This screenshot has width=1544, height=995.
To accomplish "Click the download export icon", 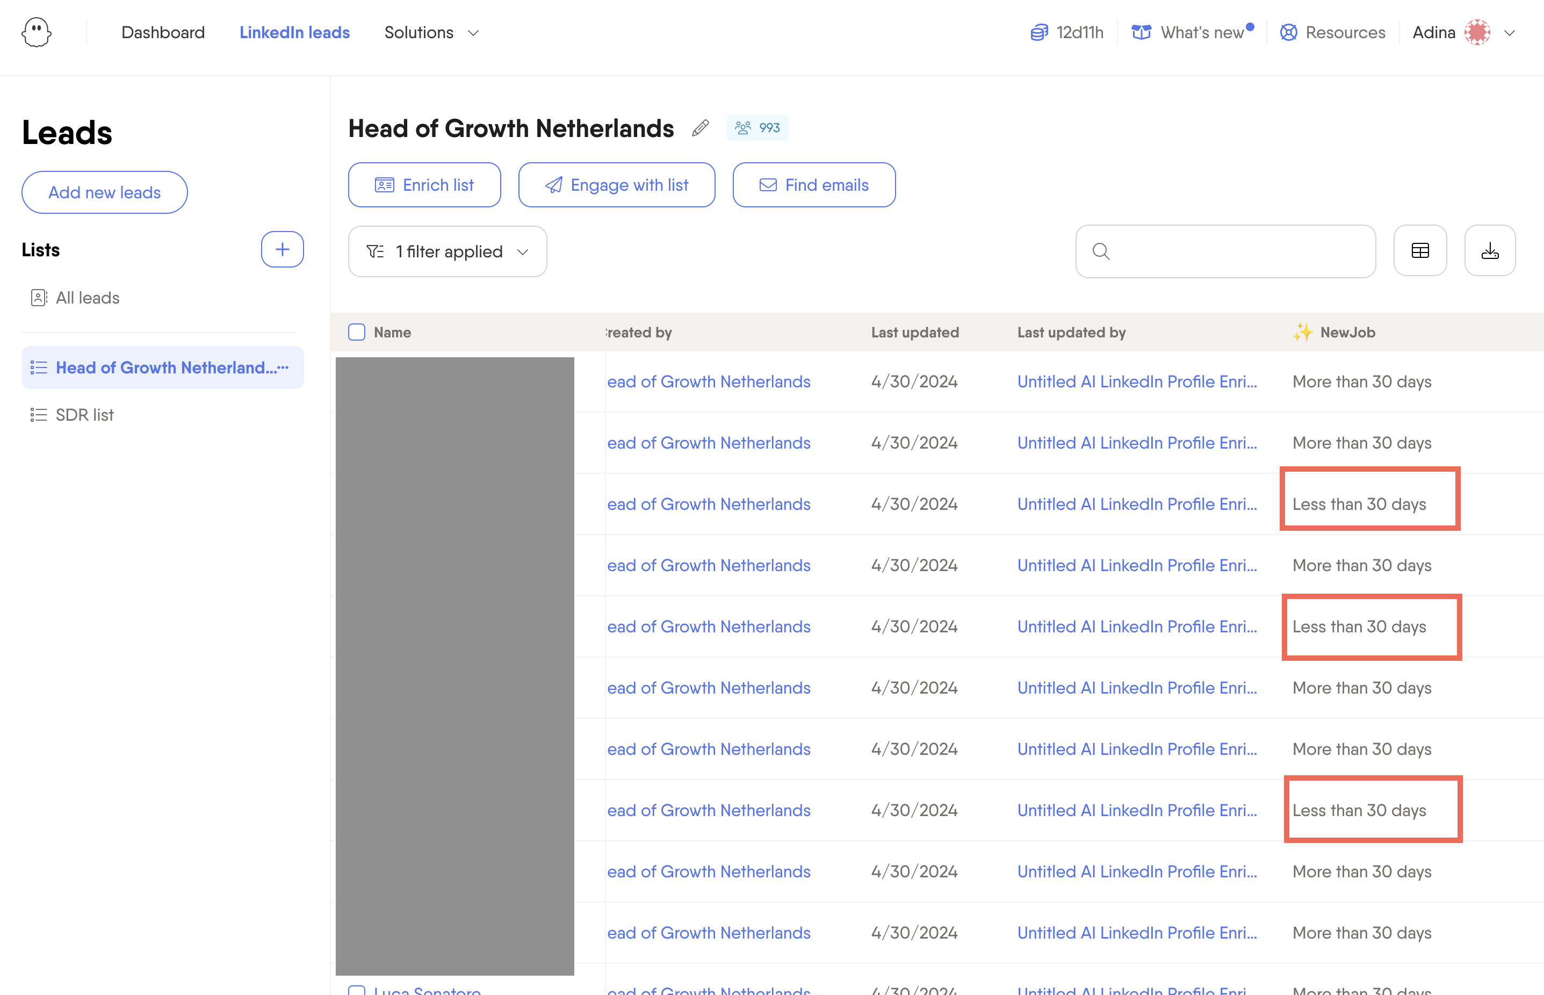I will pos(1490,251).
